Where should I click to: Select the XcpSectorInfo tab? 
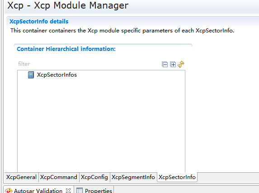click(x=177, y=177)
